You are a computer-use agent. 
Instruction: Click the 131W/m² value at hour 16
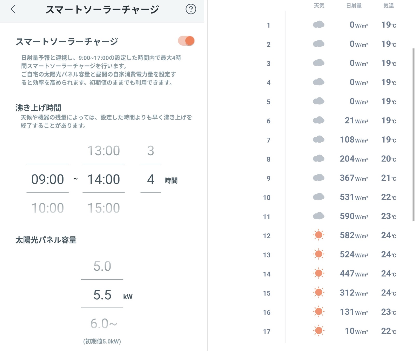354,312
